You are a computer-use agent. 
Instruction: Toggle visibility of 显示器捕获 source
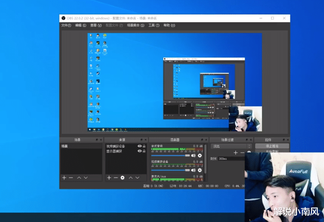coord(139,151)
